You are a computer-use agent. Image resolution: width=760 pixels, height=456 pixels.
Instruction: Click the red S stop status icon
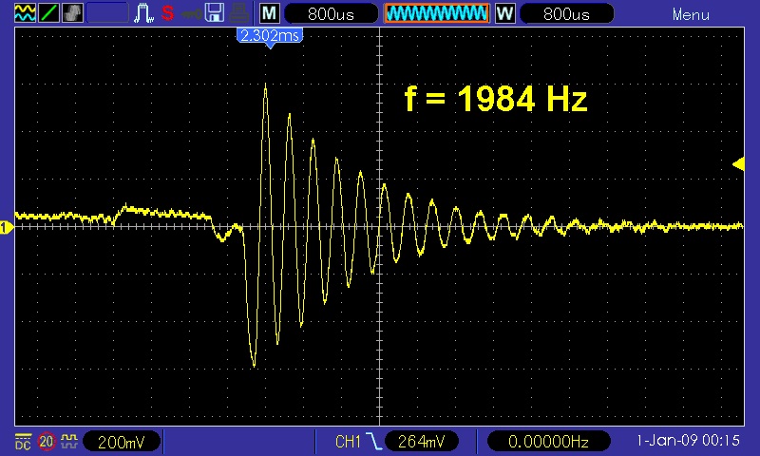(x=168, y=13)
